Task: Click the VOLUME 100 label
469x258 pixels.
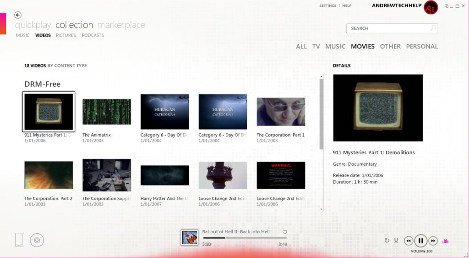Action: pos(421,251)
